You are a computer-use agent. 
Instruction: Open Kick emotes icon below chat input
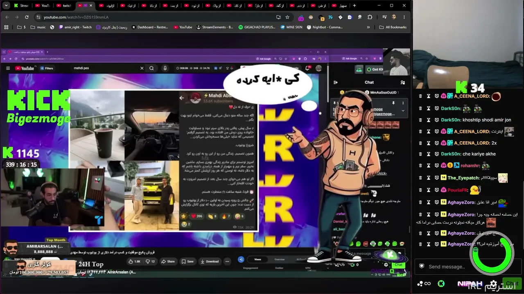441,283
